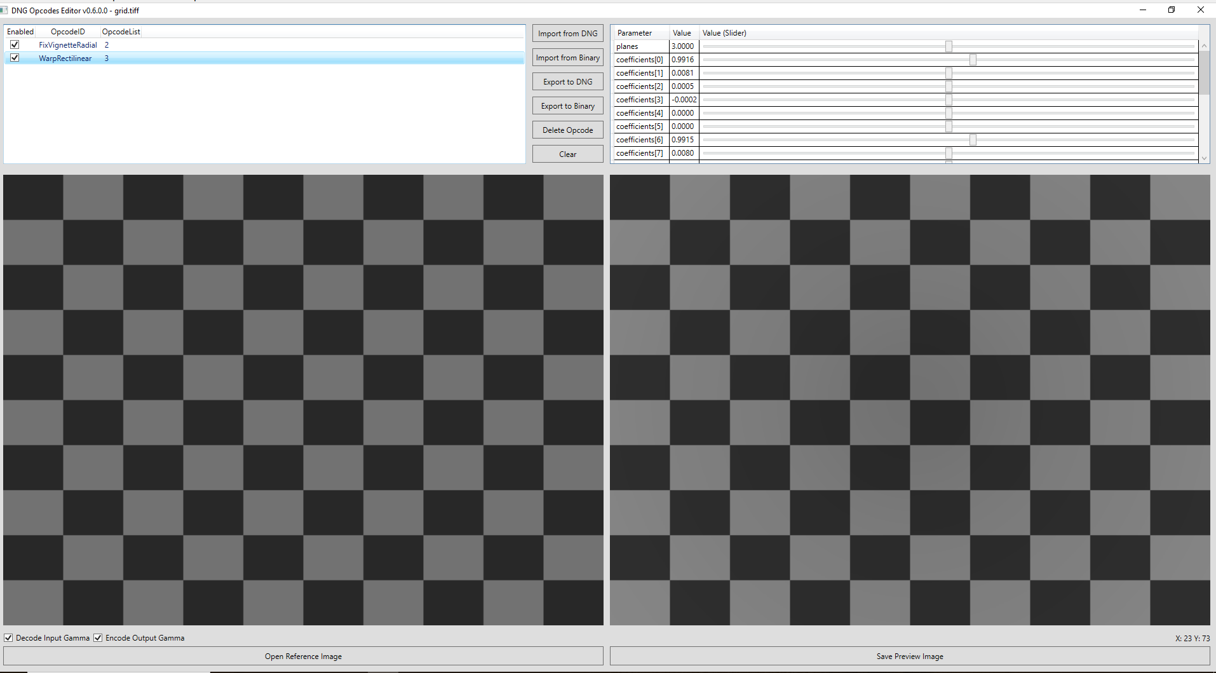
Task: Click Import from DNG button
Action: coord(567,34)
